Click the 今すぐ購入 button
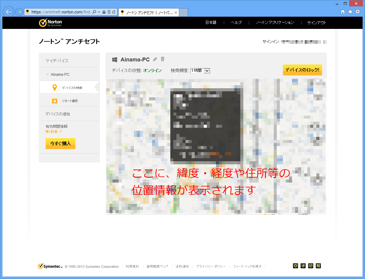This screenshot has height=279, width=365. coord(61,144)
